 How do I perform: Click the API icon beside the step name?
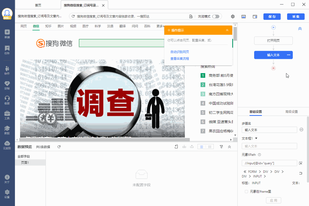(301, 130)
